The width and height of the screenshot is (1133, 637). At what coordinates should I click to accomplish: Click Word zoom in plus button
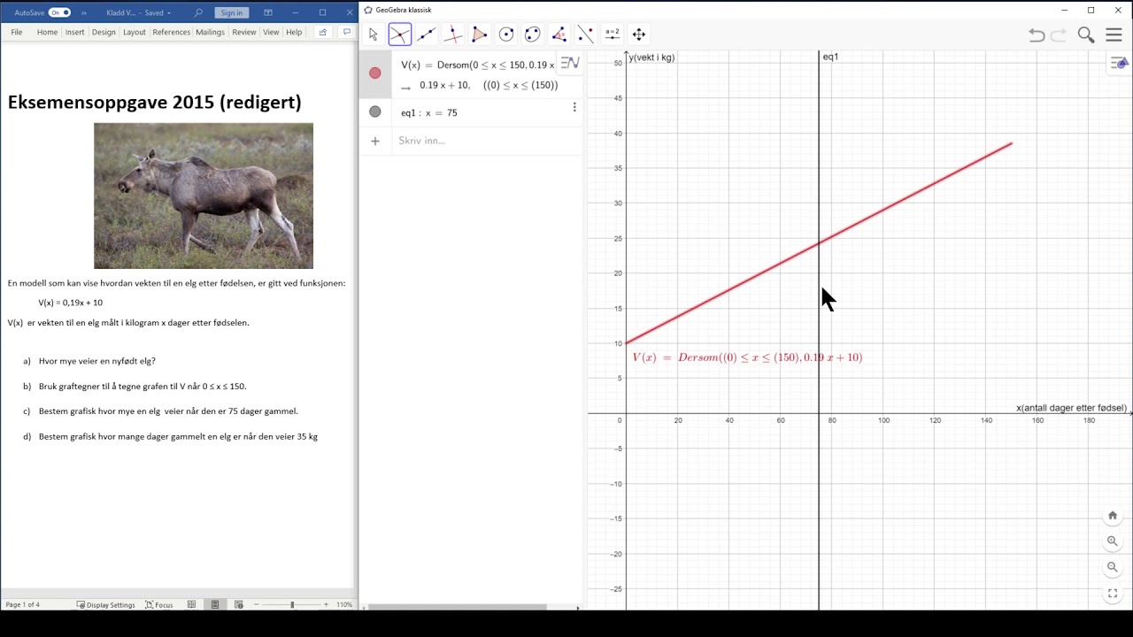[326, 604]
